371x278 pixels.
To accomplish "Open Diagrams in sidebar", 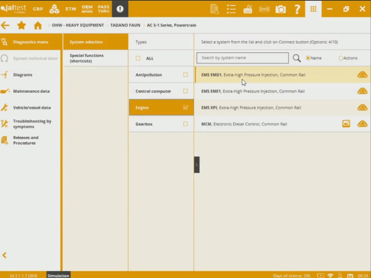I will (x=30, y=75).
